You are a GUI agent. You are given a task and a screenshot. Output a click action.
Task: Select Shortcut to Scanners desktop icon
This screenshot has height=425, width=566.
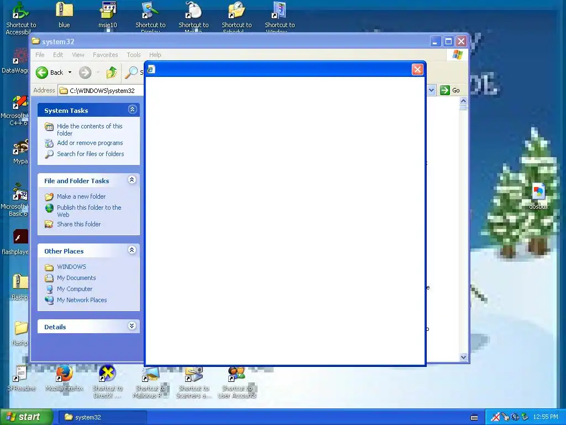click(194, 382)
